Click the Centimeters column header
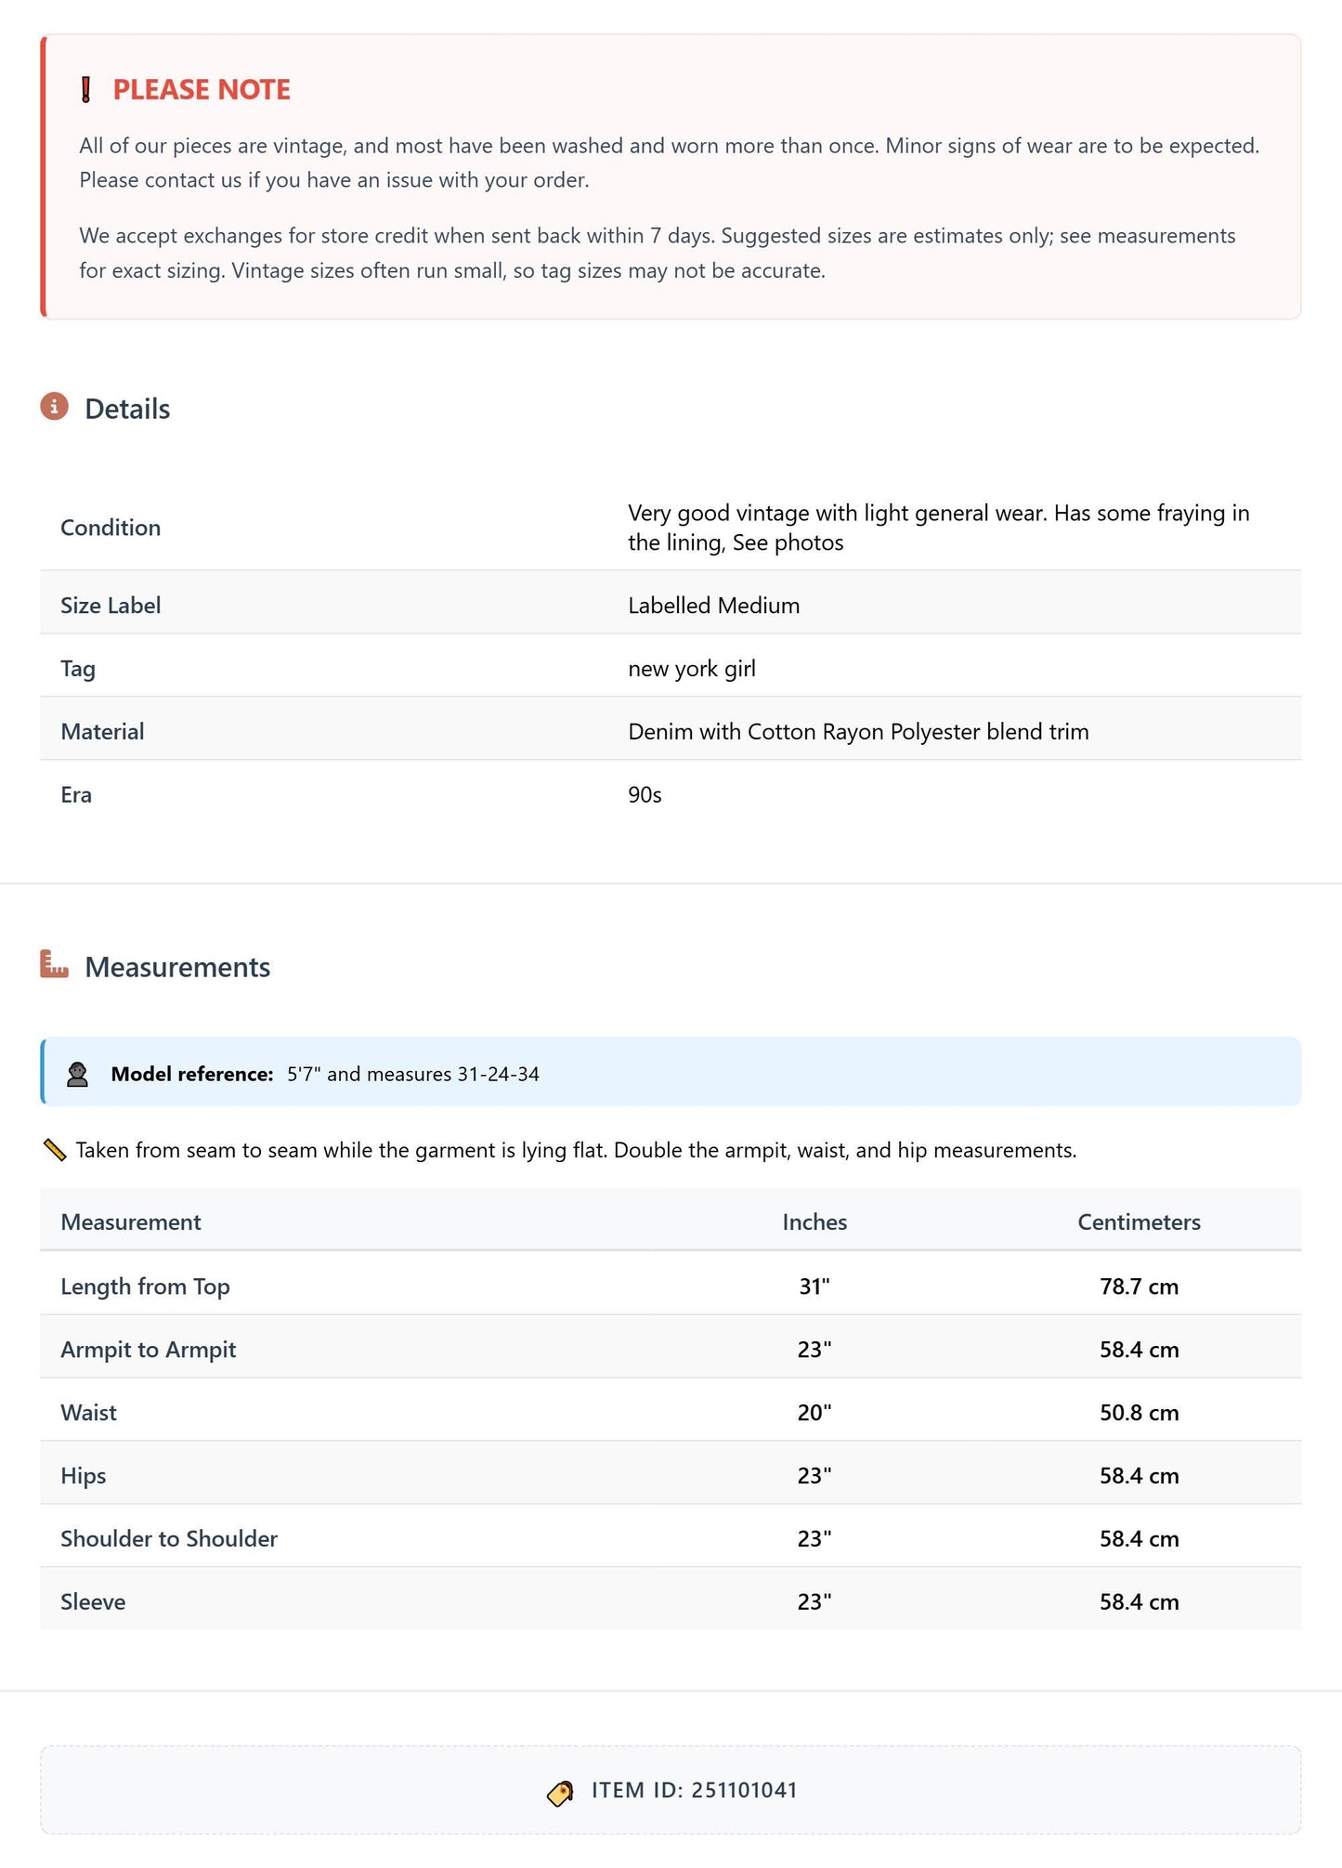The height and width of the screenshot is (1868, 1342). pos(1139,1221)
